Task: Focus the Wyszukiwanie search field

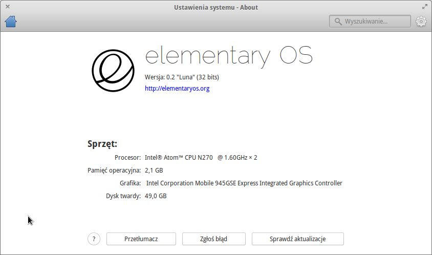Action: click(370, 21)
